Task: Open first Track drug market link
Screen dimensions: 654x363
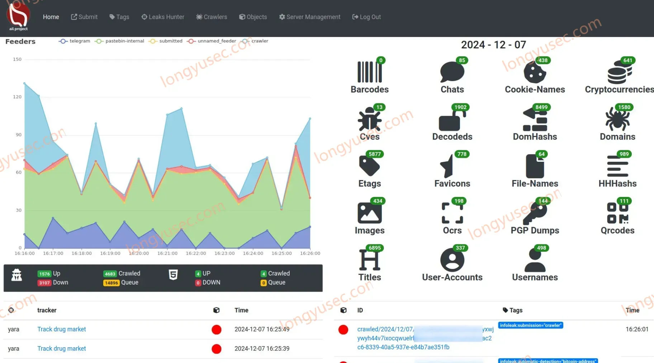Action: coord(62,329)
